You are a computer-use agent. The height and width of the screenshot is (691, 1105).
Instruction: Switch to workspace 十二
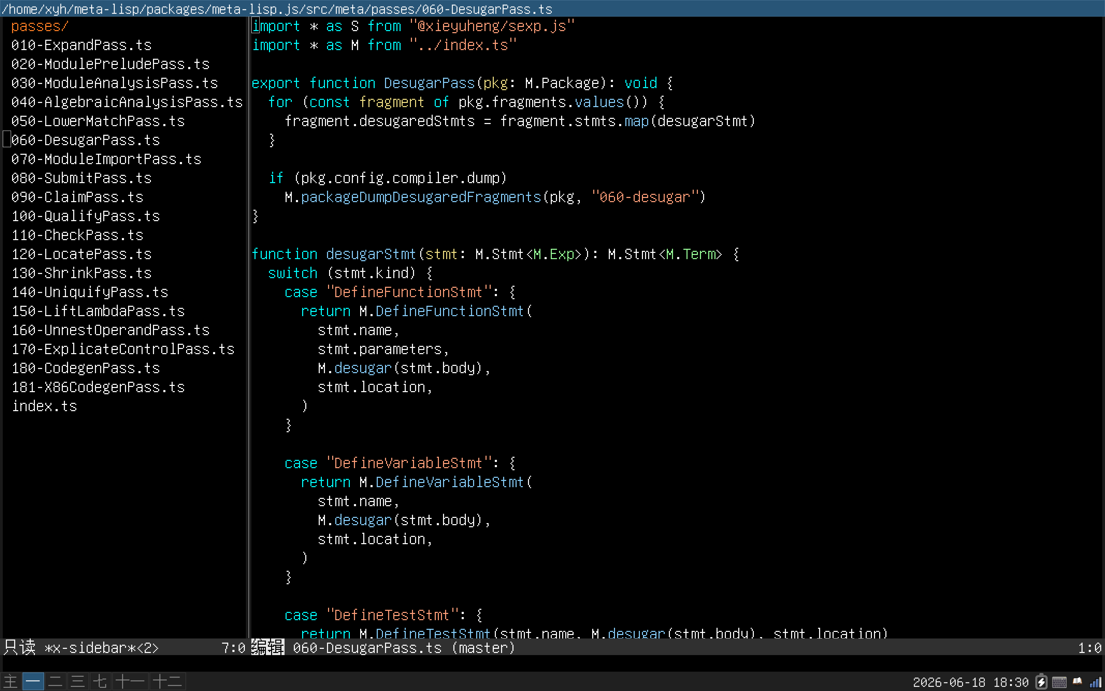(167, 681)
